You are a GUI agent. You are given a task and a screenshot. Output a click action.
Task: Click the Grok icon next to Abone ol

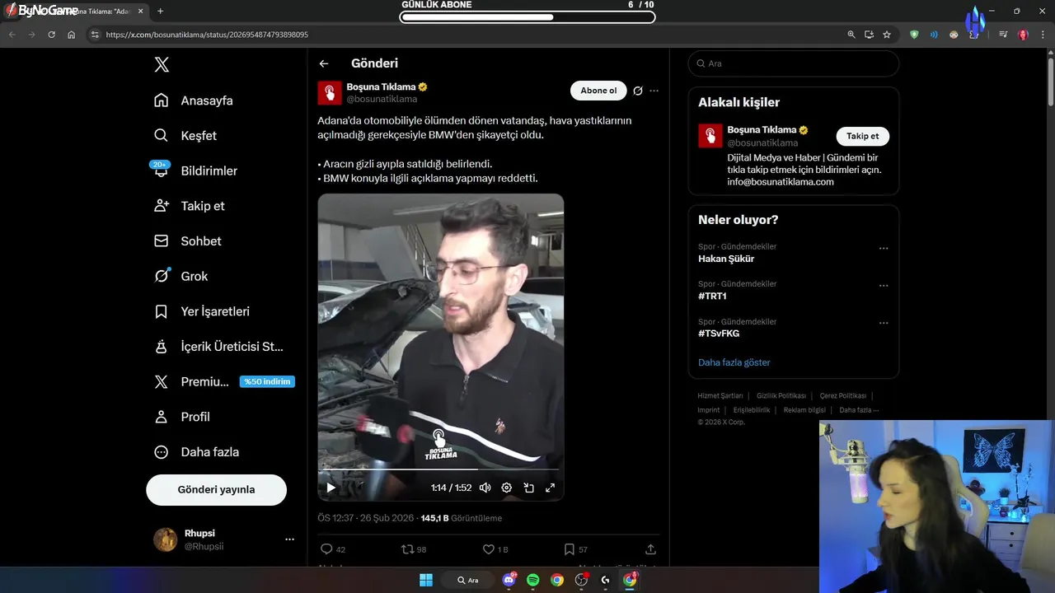(x=638, y=91)
